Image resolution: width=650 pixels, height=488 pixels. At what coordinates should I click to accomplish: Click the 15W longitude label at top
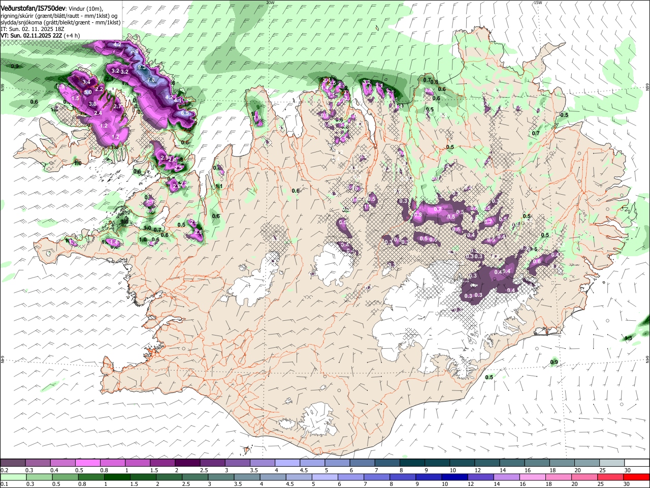[538, 3]
